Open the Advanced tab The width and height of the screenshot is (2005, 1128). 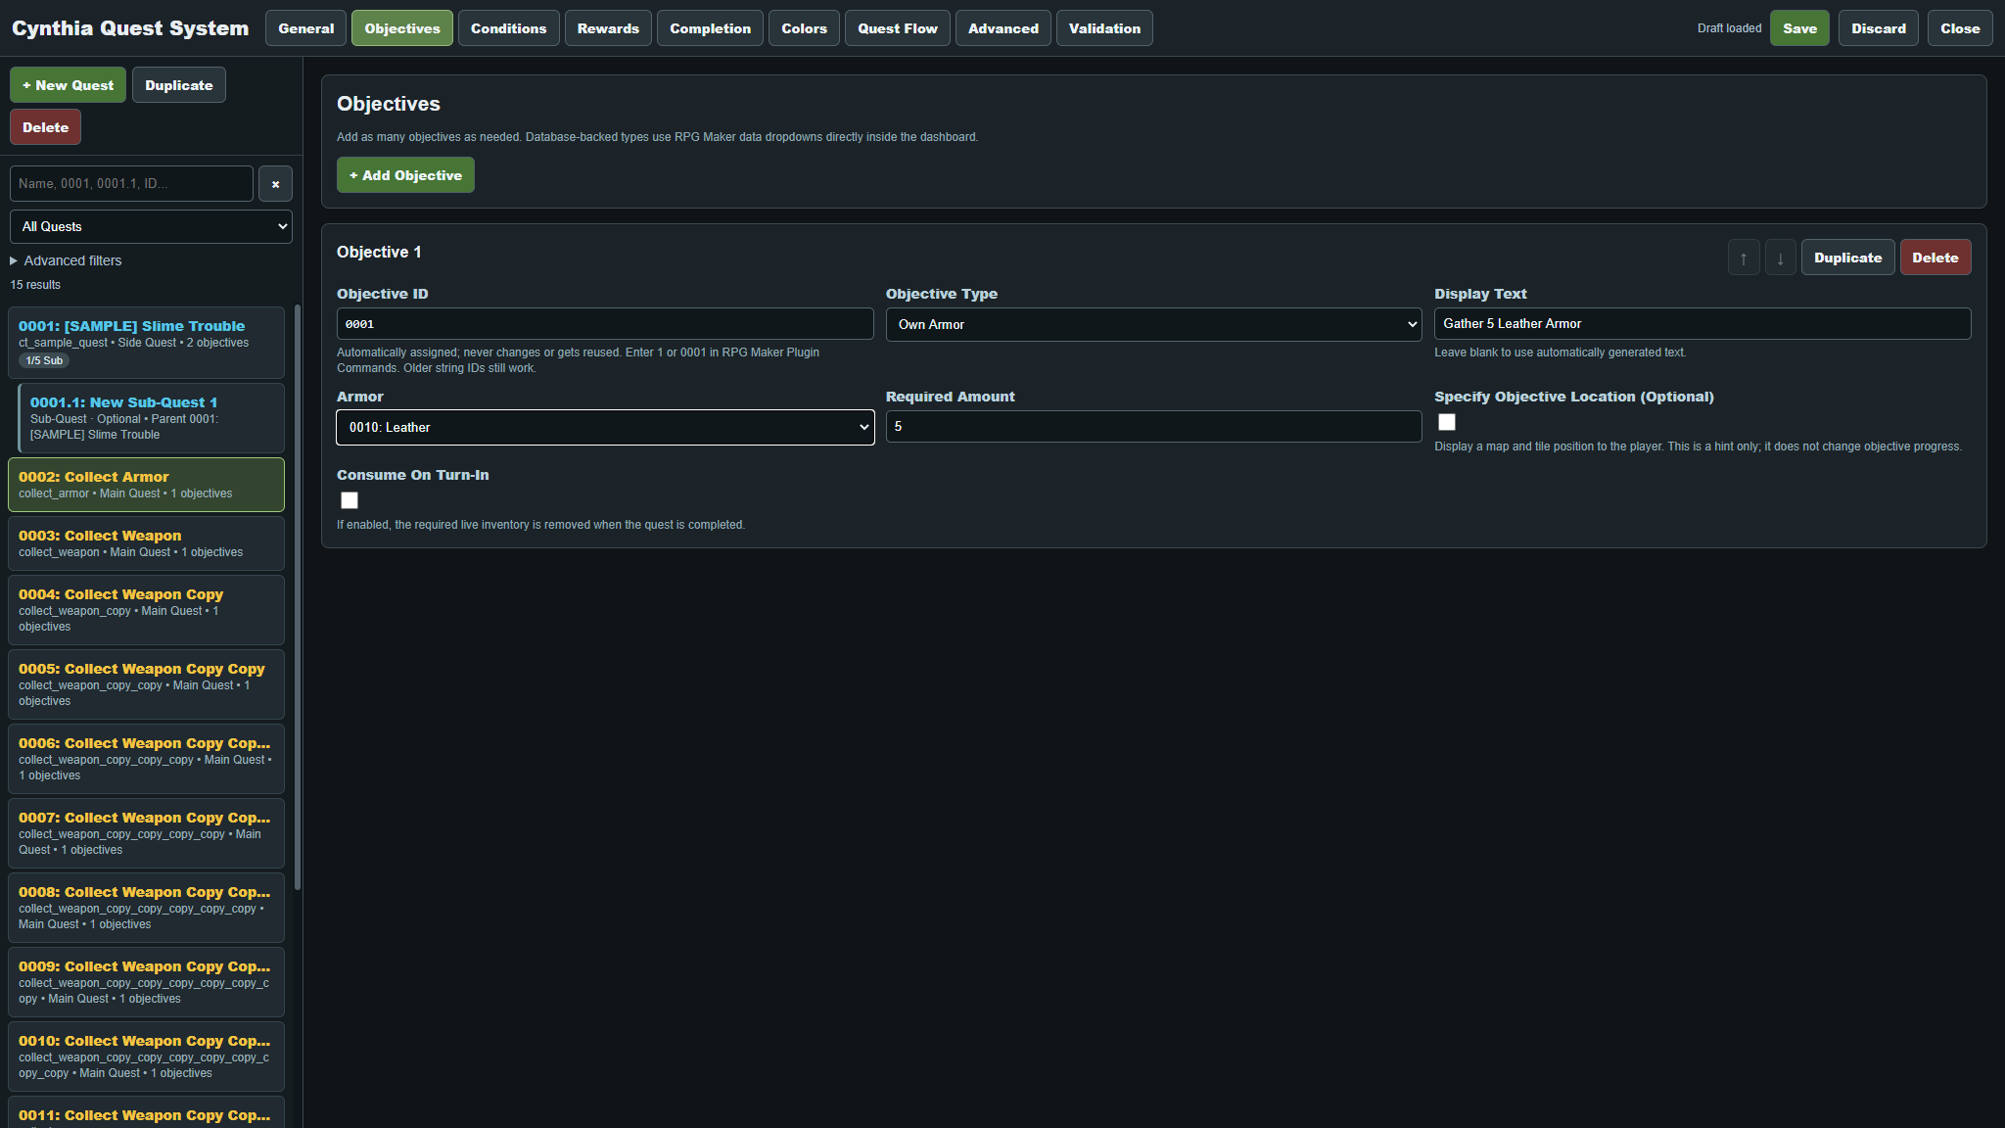point(1003,28)
